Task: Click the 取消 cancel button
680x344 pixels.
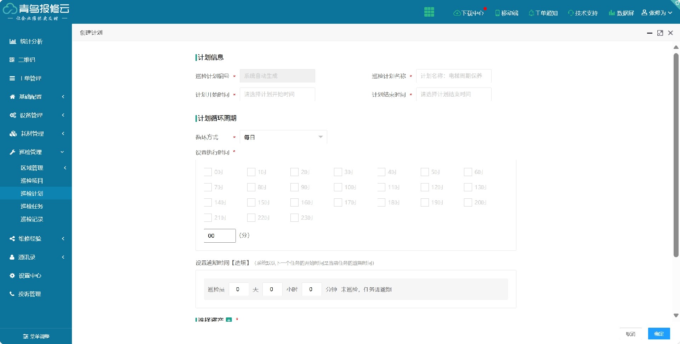Action: (631, 333)
